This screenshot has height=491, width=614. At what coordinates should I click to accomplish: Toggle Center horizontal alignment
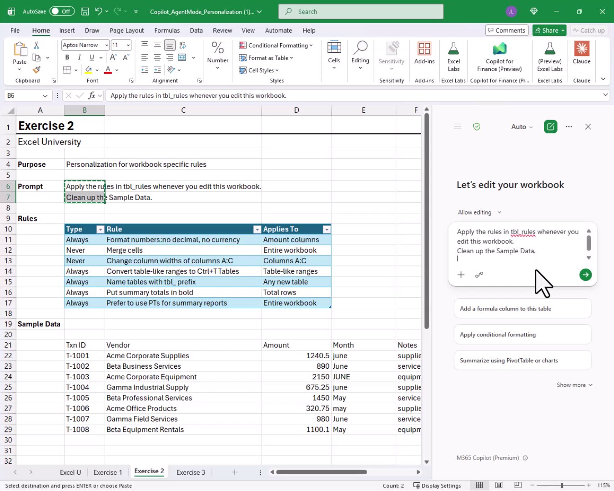pos(157,57)
